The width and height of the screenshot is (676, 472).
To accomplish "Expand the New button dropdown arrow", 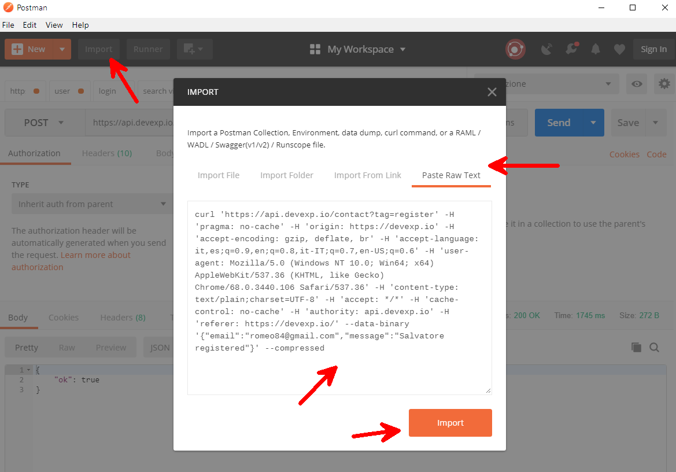I will point(62,49).
